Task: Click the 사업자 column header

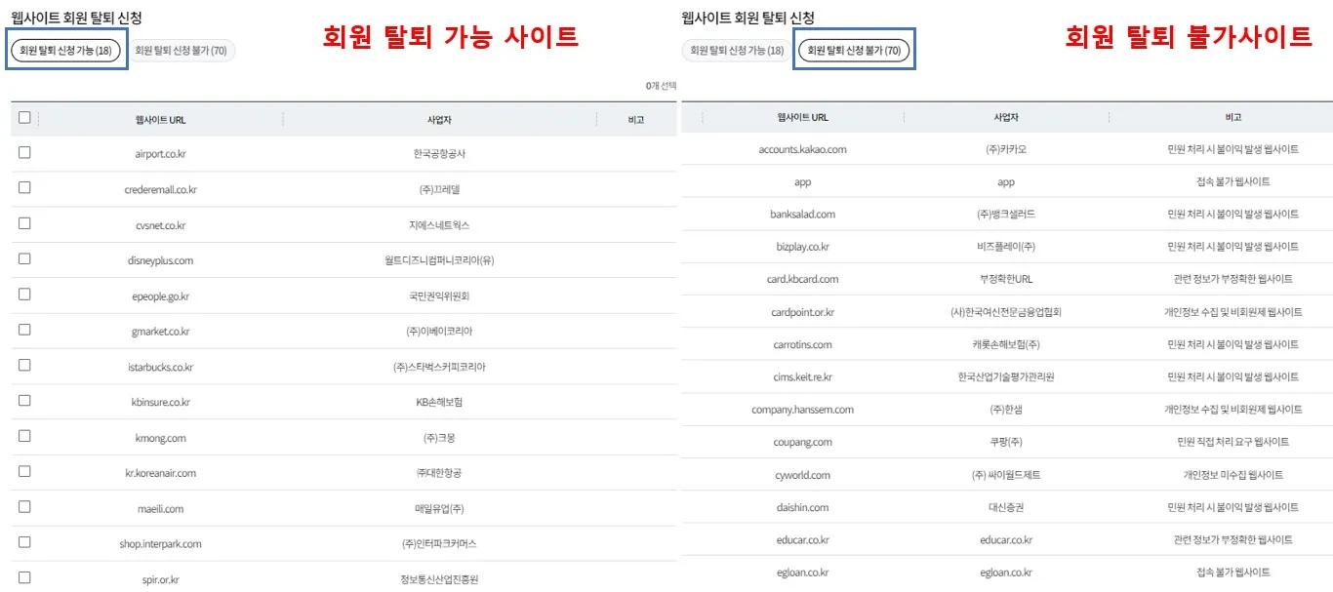Action: [x=438, y=117]
